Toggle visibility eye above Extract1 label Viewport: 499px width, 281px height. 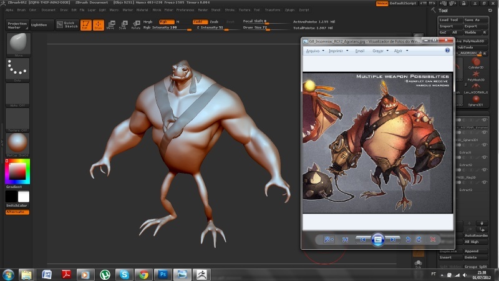484,145
